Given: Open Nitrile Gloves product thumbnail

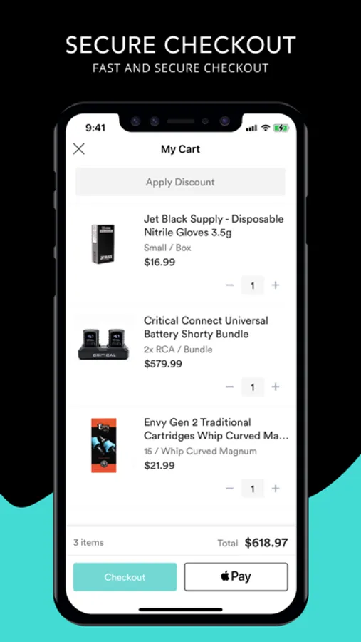Looking at the screenshot, I should pos(103,244).
